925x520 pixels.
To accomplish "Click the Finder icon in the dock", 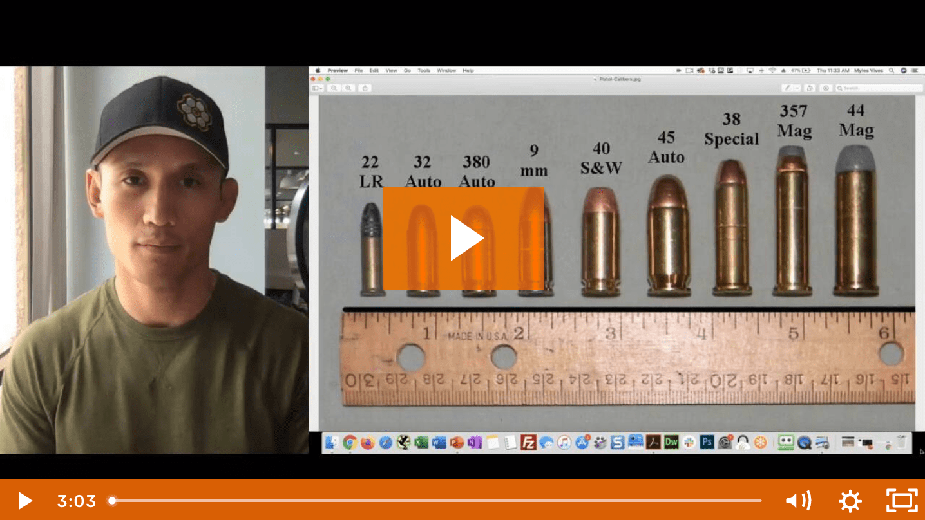I will pyautogui.click(x=332, y=443).
